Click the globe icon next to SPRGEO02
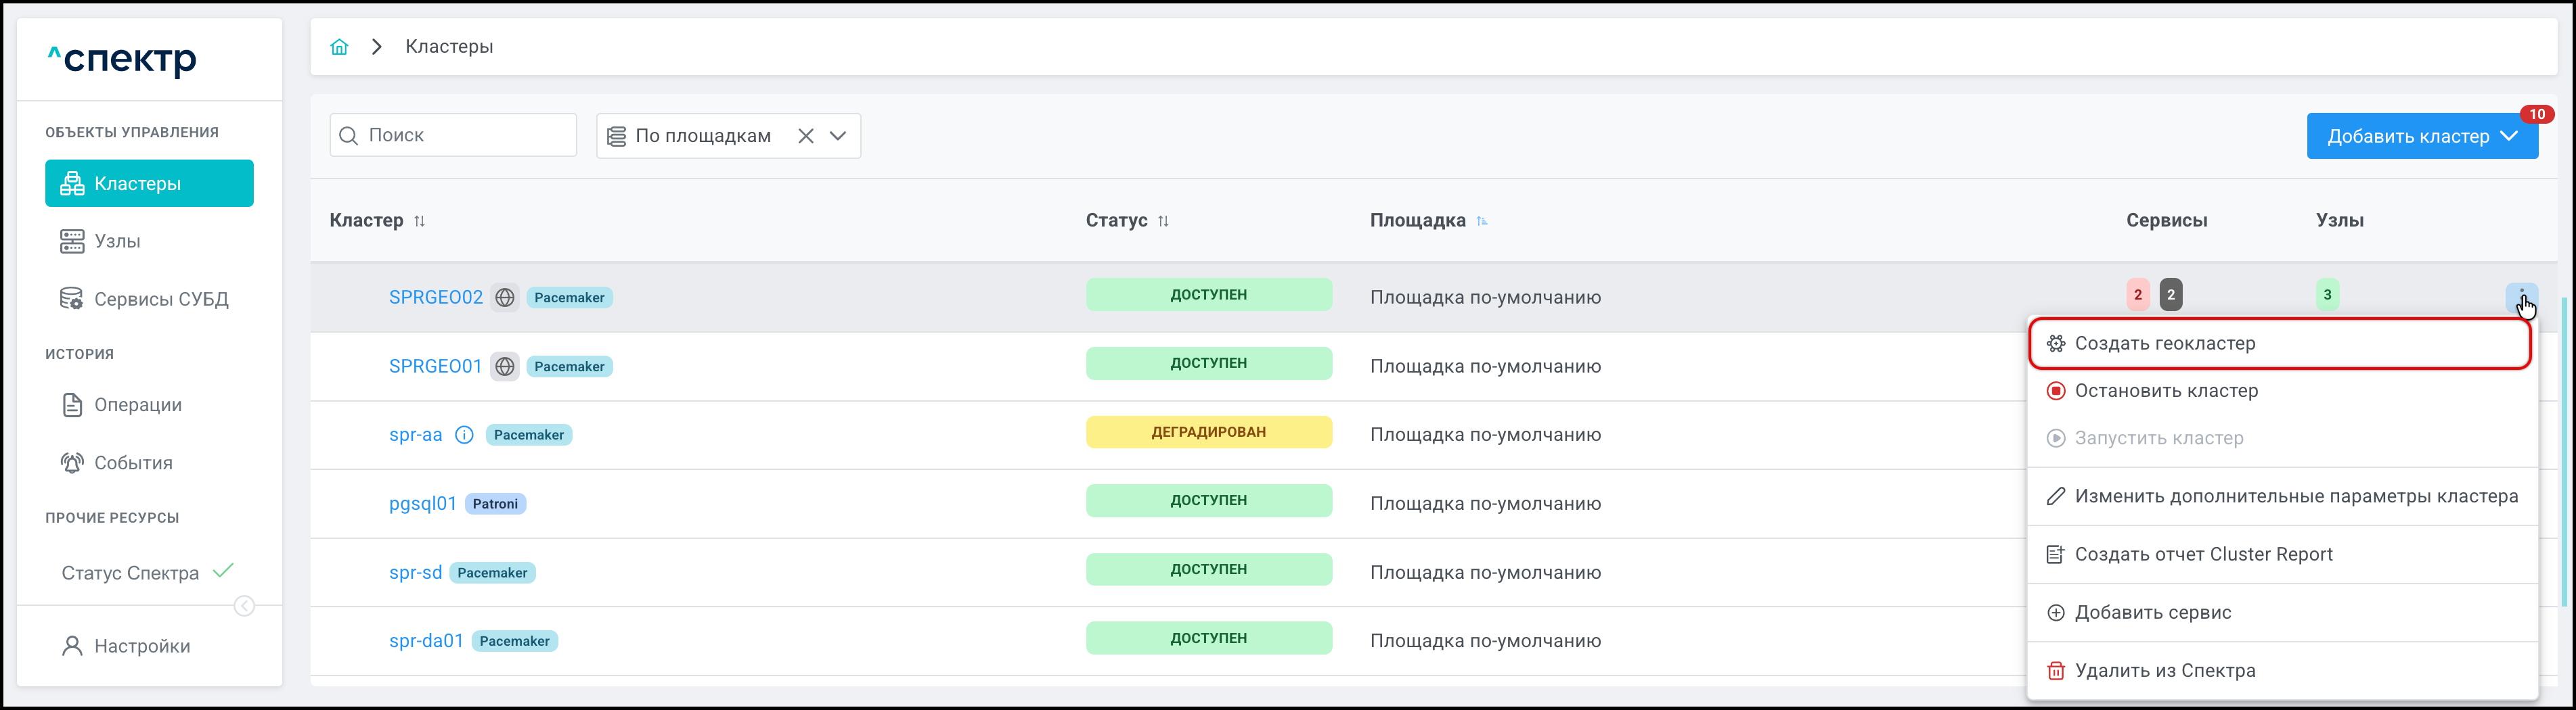The image size is (2576, 710). [x=505, y=298]
